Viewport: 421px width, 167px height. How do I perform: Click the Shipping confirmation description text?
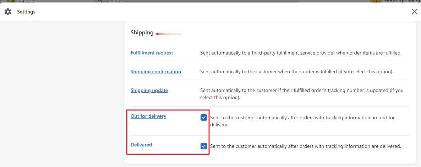(296, 71)
